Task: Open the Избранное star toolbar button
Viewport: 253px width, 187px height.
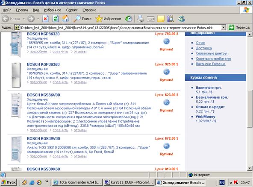Action: tap(108, 19)
